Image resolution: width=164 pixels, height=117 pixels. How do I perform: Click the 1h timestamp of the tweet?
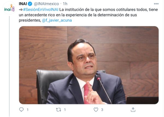coord(65,4)
